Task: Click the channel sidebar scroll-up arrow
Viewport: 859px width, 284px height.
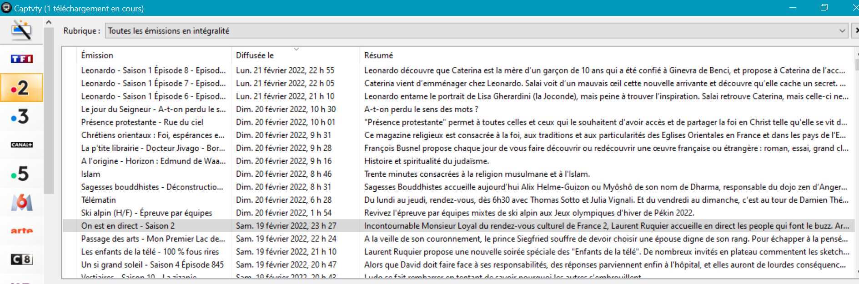Action: (49, 22)
